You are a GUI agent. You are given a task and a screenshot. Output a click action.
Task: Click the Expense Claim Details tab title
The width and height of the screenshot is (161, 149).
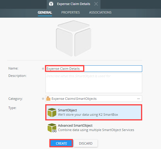point(73,4)
